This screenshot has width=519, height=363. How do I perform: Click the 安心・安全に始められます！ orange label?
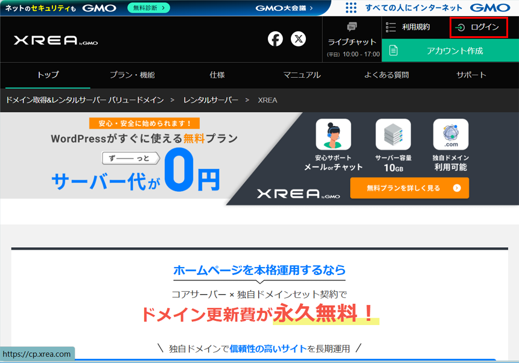click(144, 124)
